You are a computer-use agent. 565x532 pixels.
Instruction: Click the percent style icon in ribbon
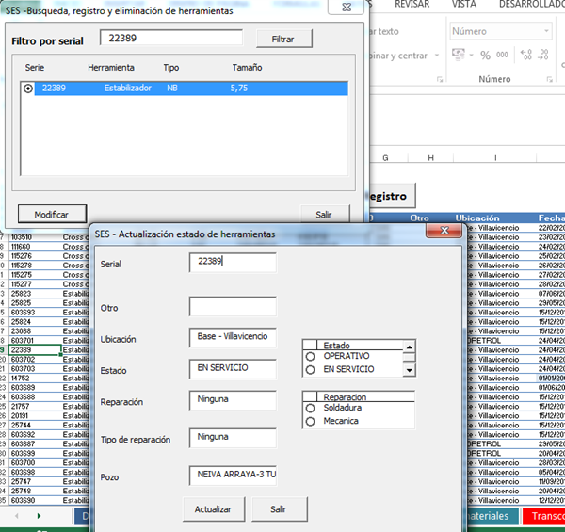486,56
